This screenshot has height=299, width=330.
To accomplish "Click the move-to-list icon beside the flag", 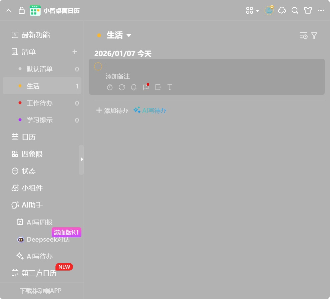I will [x=158, y=87].
